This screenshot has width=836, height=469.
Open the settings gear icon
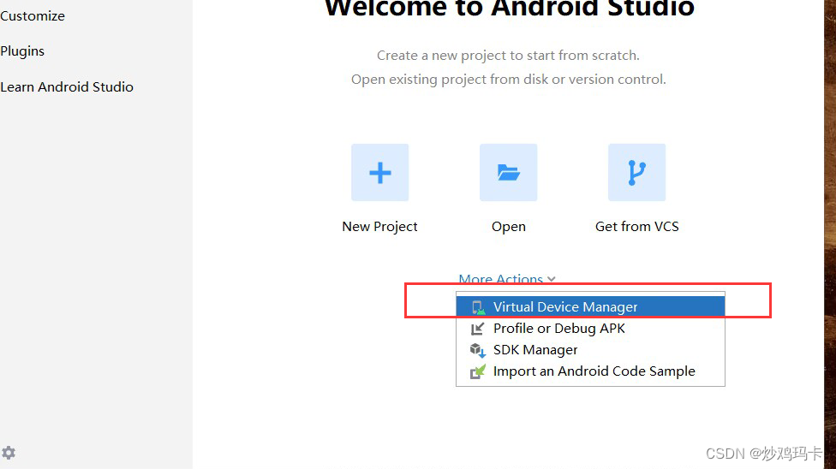9,453
